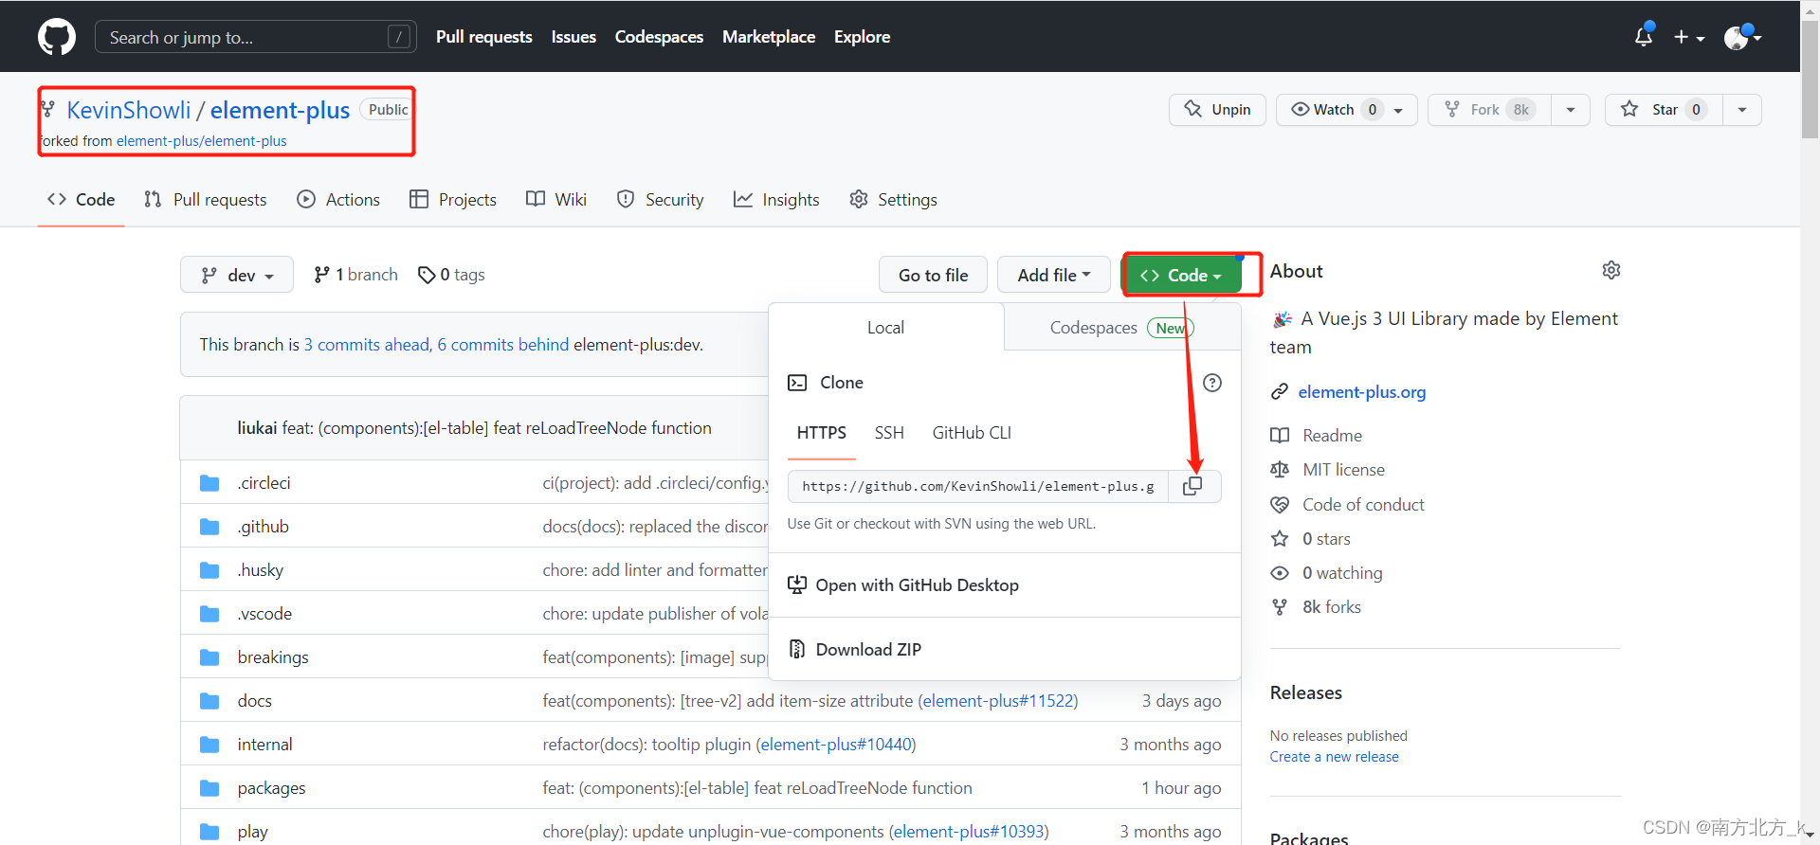This screenshot has height=845, width=1820.
Task: Open the Security tab
Action: pyautogui.click(x=660, y=200)
